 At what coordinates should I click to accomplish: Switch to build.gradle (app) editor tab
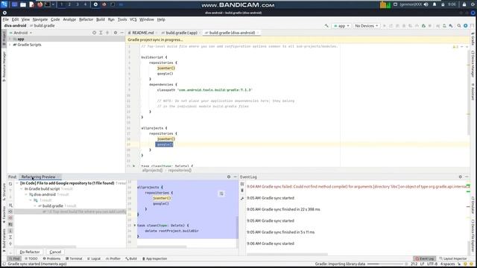[182, 33]
